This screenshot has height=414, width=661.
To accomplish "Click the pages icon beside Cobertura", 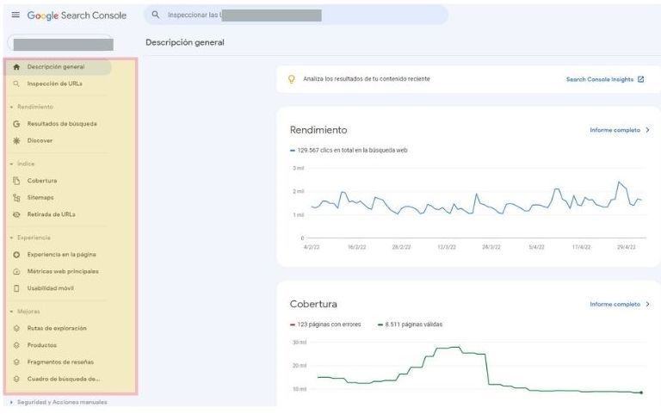I will pyautogui.click(x=16, y=181).
